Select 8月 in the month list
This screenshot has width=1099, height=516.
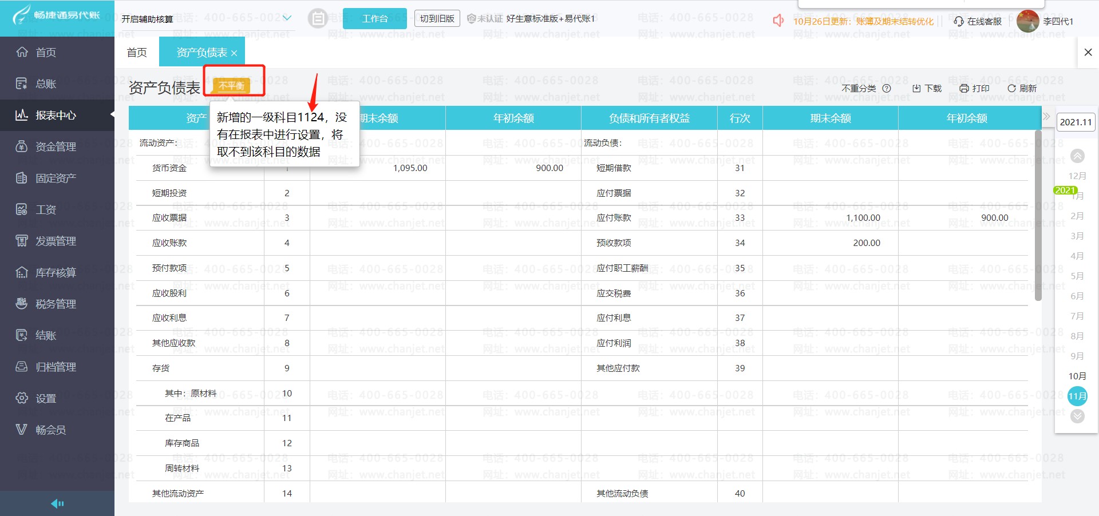pyautogui.click(x=1077, y=336)
